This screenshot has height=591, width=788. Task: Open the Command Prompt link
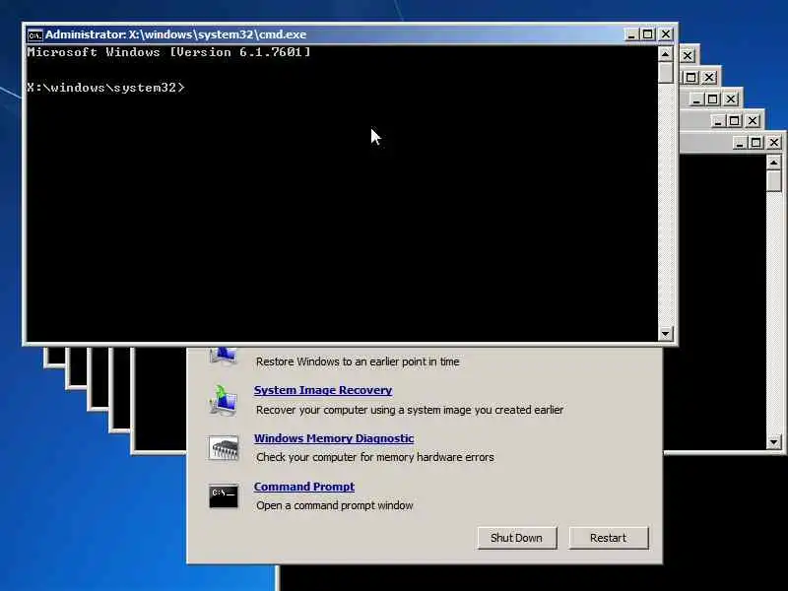pos(304,487)
